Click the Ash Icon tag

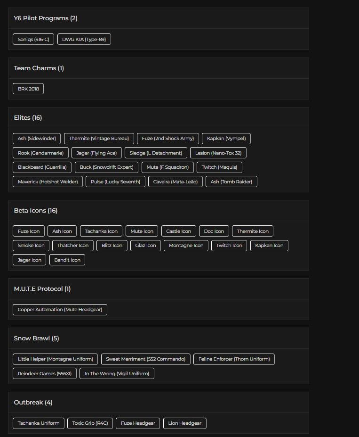[62, 231]
